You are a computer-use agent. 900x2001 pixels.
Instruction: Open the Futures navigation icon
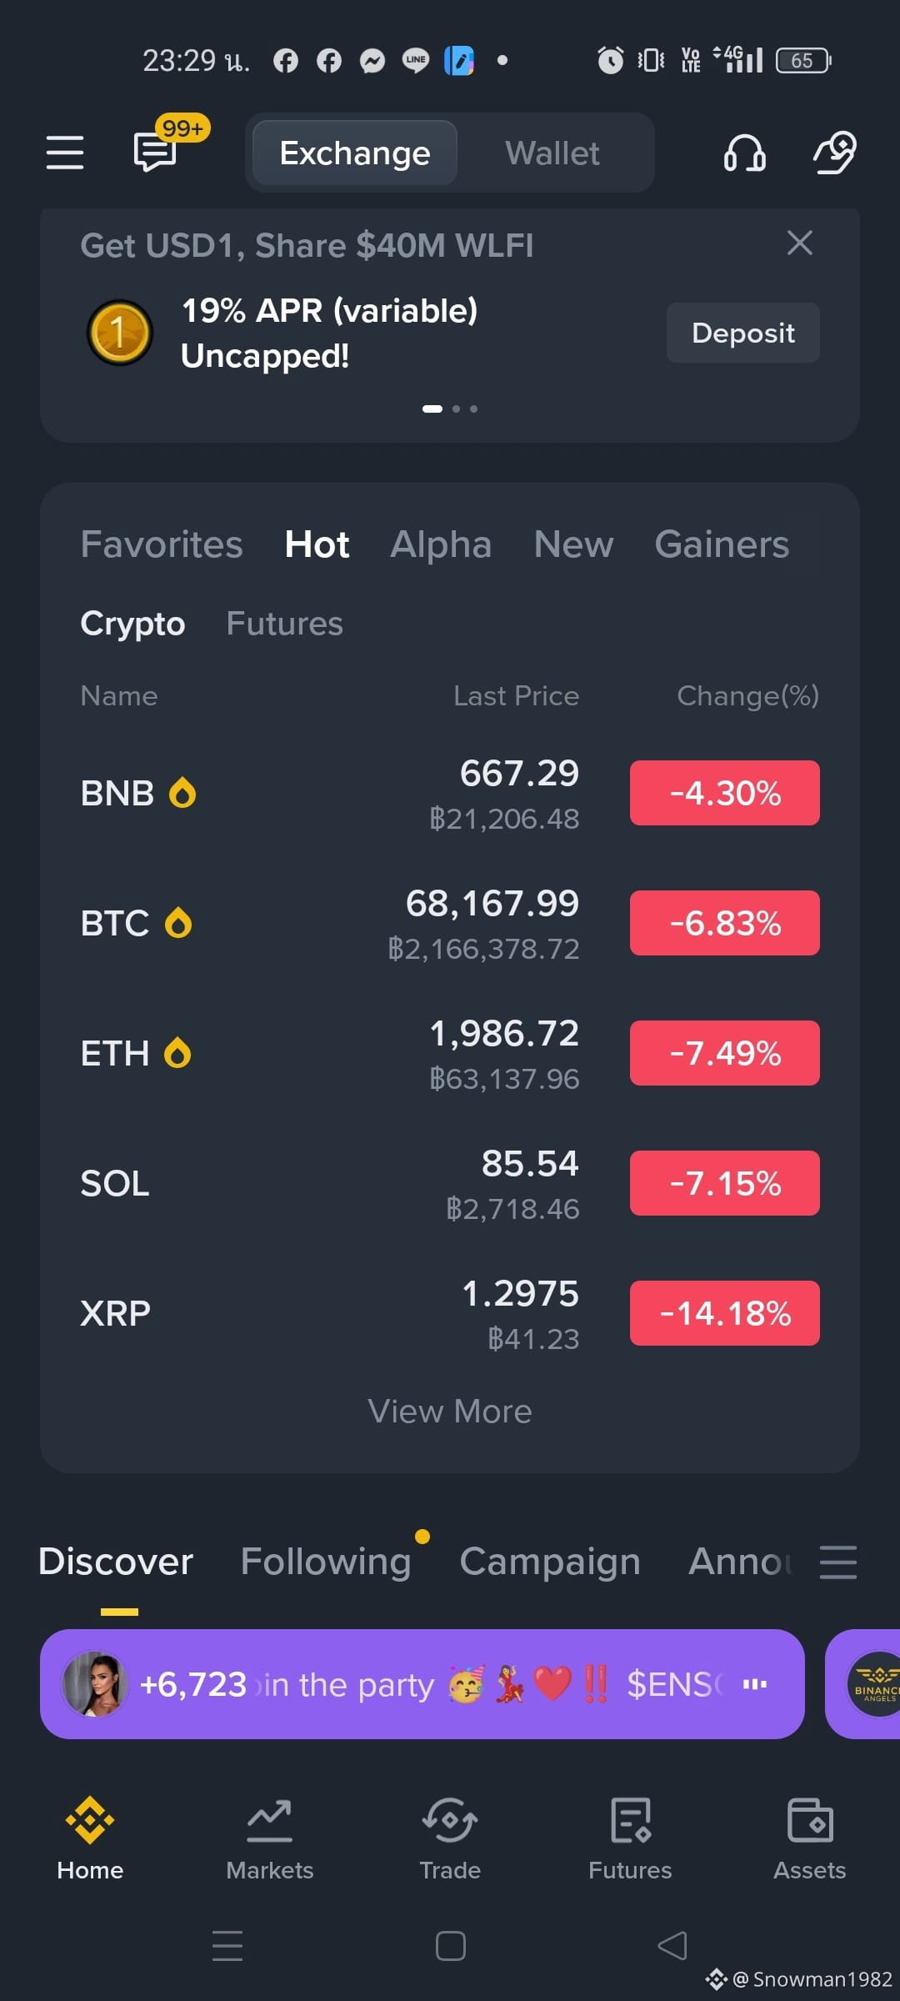[630, 1820]
